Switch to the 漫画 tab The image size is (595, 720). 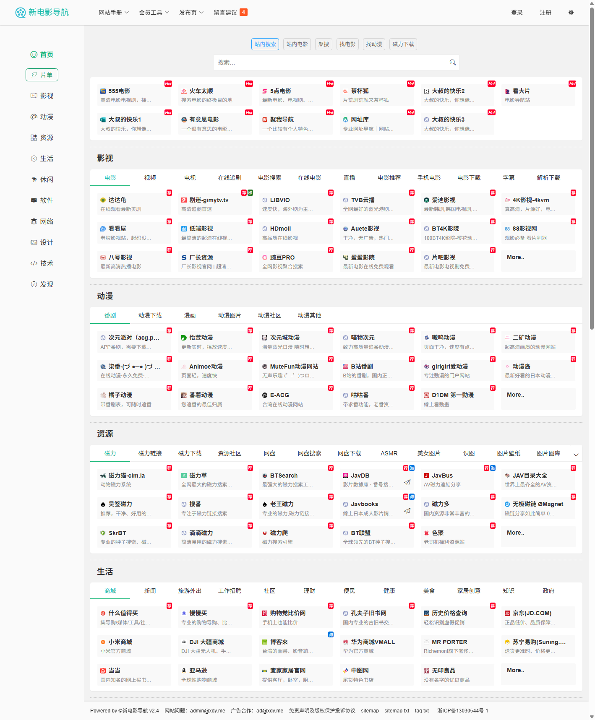pyautogui.click(x=190, y=315)
